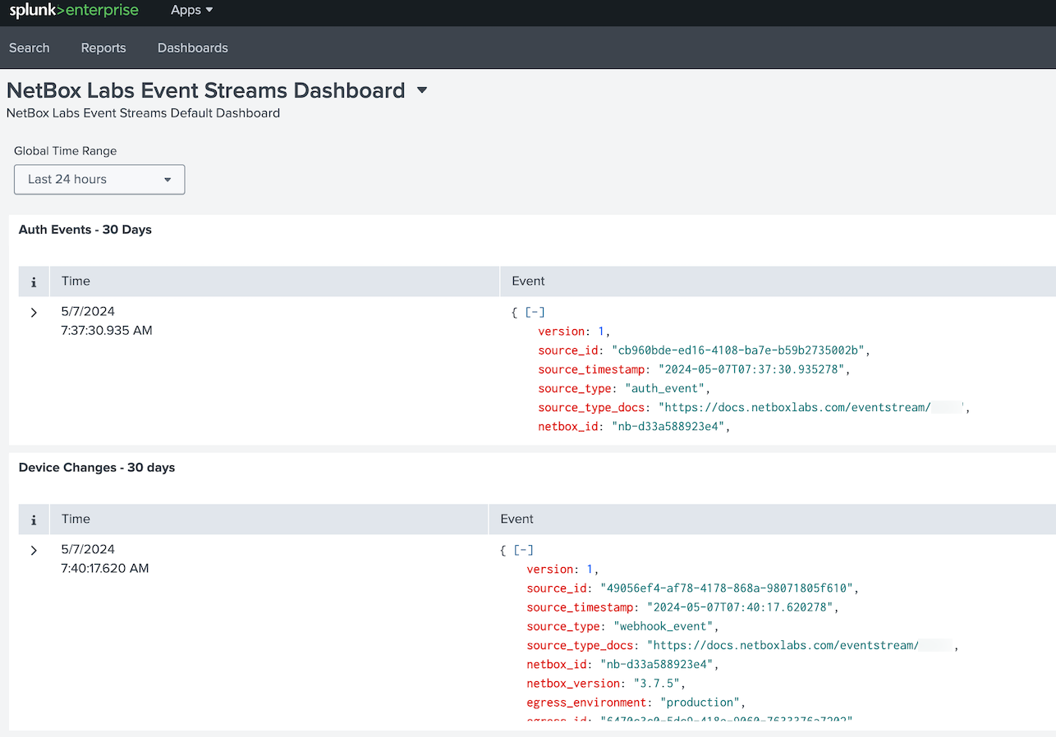The width and height of the screenshot is (1056, 737).
Task: Click the info icon above Device Changes table
Action: point(34,519)
